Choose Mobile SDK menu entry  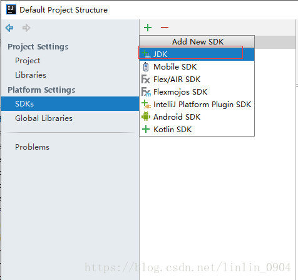(197, 67)
